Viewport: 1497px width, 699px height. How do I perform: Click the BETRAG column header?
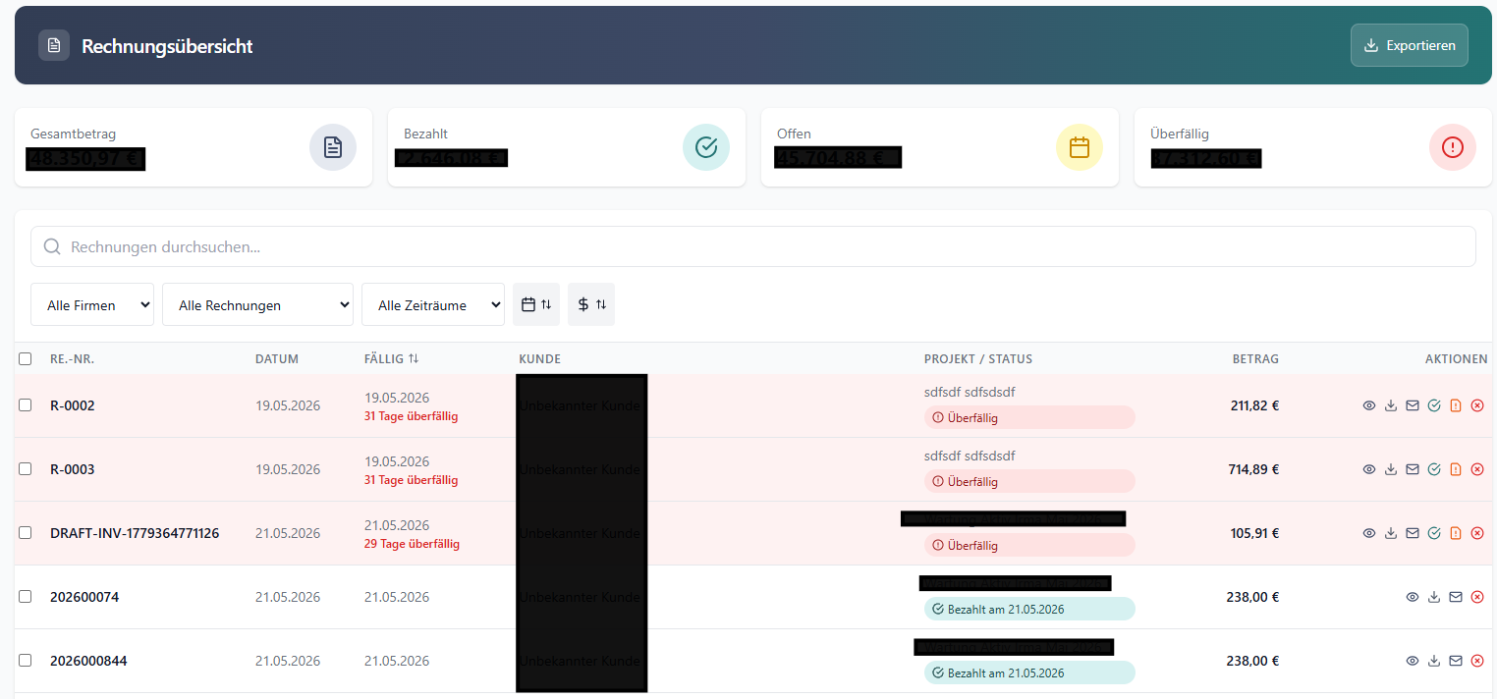coord(1255,359)
